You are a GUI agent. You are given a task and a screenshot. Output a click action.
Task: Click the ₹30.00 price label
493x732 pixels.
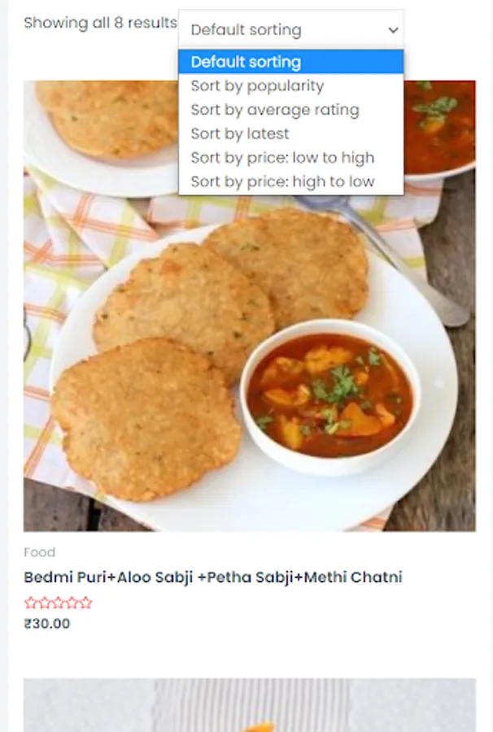click(x=47, y=624)
